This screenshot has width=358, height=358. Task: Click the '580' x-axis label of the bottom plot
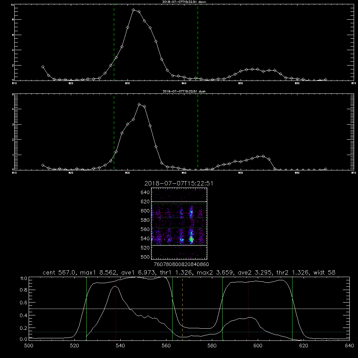pos(212,346)
